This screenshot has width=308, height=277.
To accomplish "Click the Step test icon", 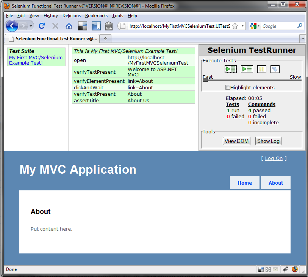I will tap(275, 69).
